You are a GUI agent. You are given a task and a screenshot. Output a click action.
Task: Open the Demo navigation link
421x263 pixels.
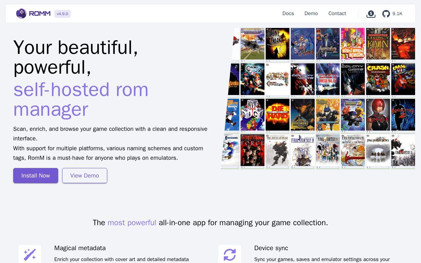point(311,13)
